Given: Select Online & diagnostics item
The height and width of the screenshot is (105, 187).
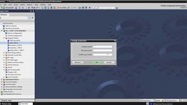Looking at the screenshot, I should tap(15, 36).
